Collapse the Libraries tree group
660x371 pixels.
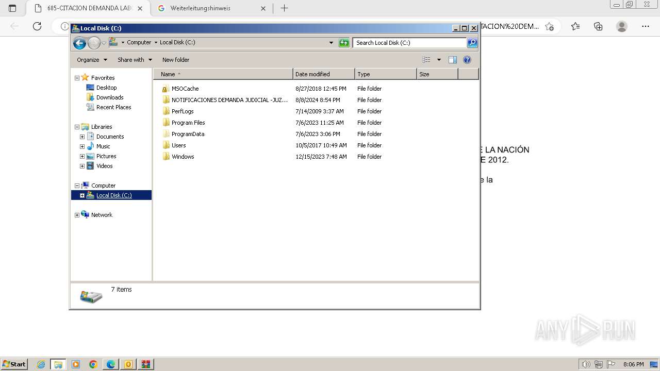pos(77,127)
